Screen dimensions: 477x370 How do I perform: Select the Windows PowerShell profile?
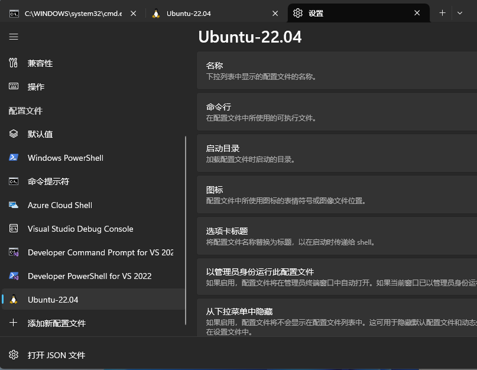point(93,158)
